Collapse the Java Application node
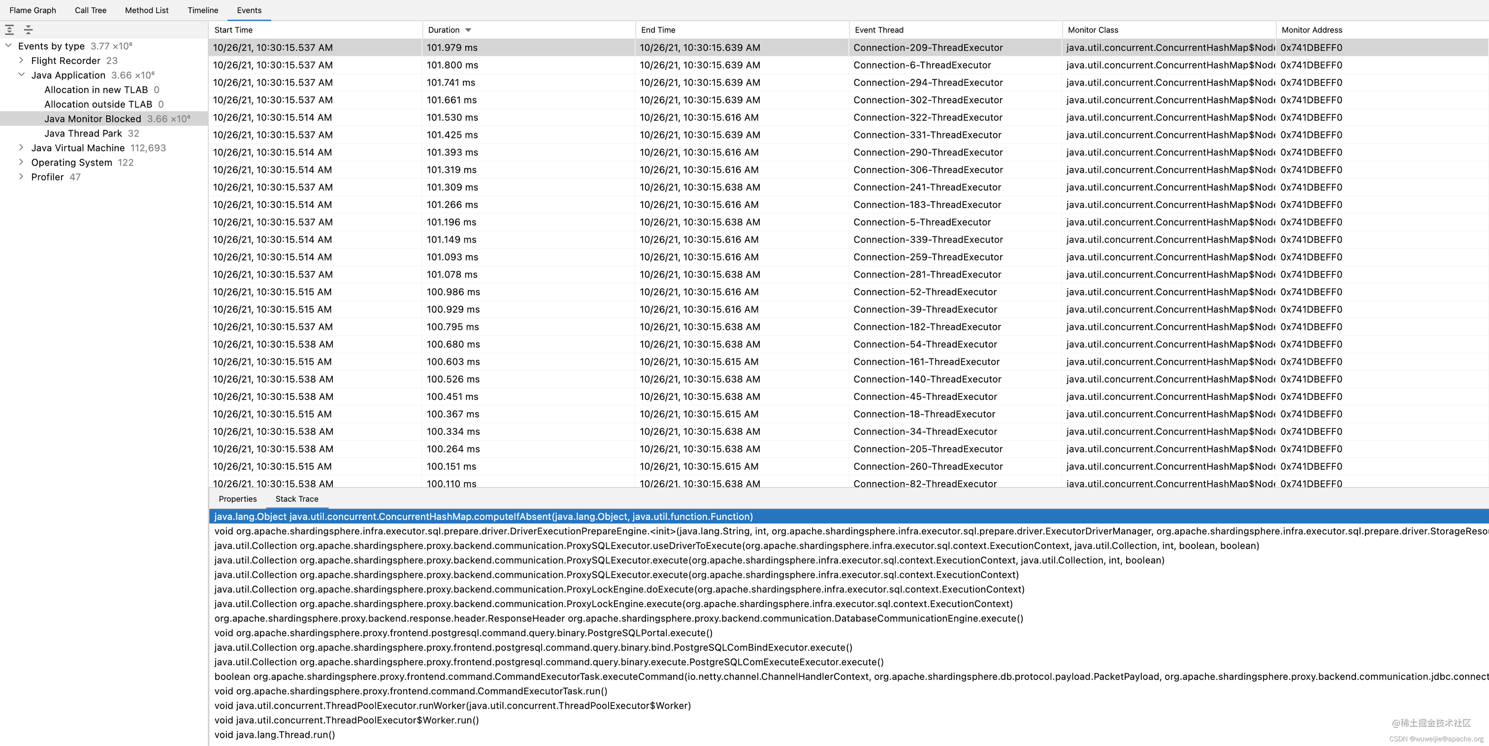The image size is (1489, 746). [x=21, y=74]
